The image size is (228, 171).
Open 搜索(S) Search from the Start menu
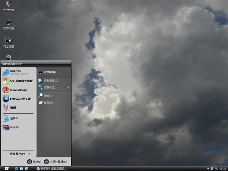pyautogui.click(x=54, y=96)
